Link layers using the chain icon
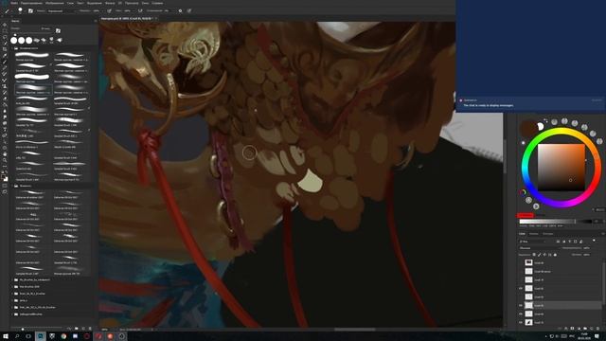 561,329
